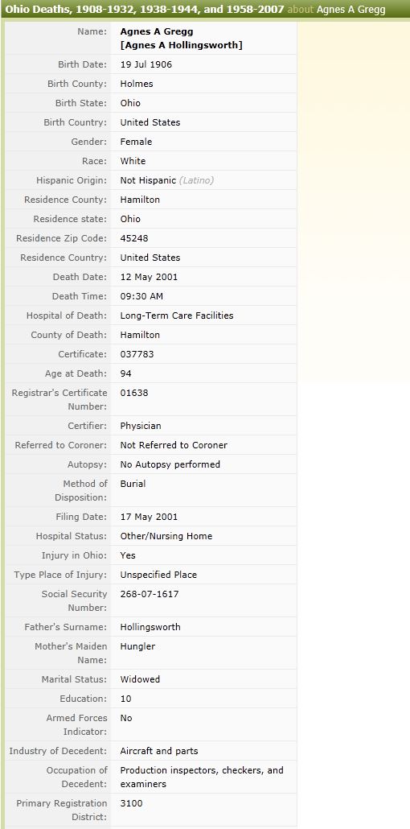Click the Social Security Number 268-07-1617
Viewport: 410px width, 829px height.
(150, 594)
